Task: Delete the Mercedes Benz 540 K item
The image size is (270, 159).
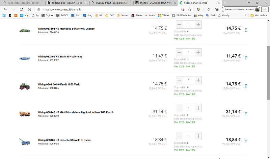Action: click(x=246, y=30)
